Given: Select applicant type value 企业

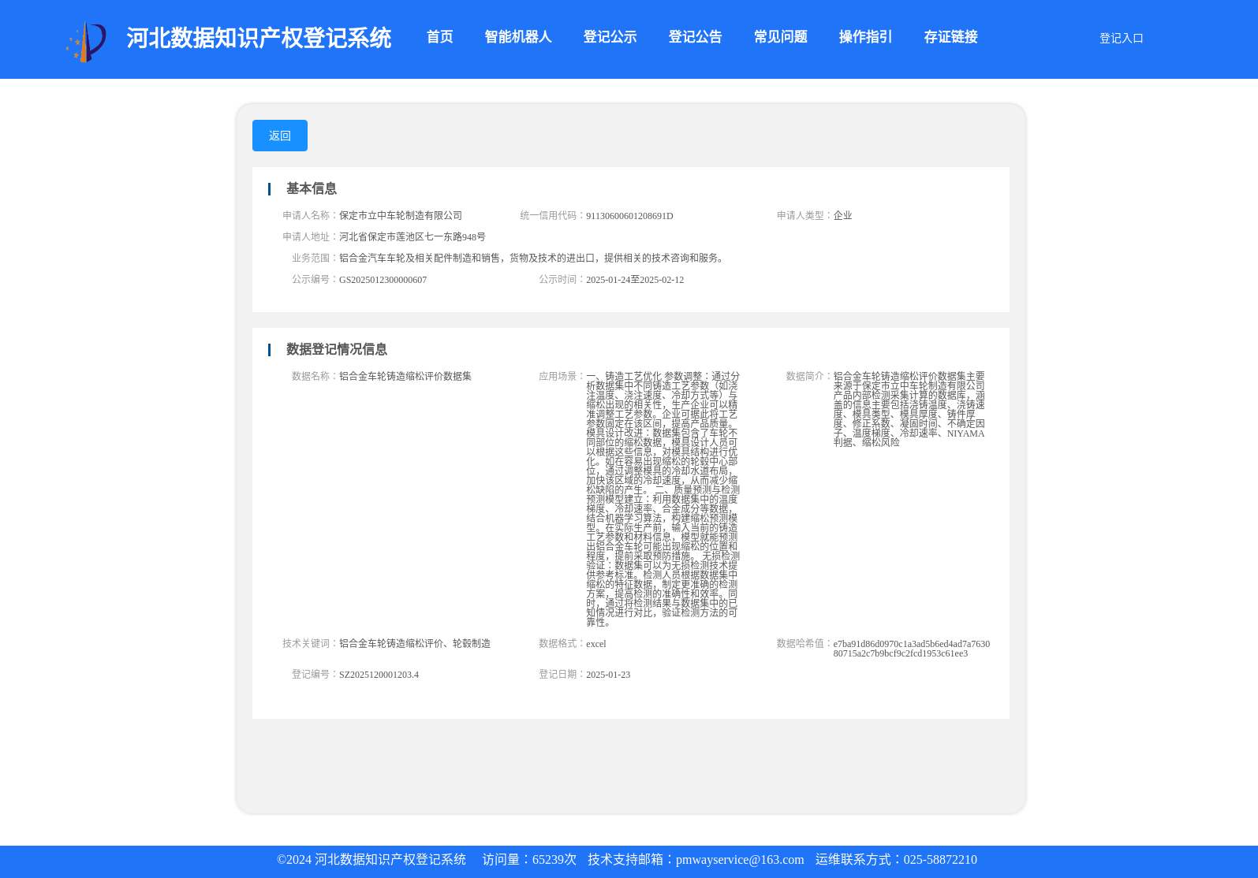Looking at the screenshot, I should click(x=842, y=215).
